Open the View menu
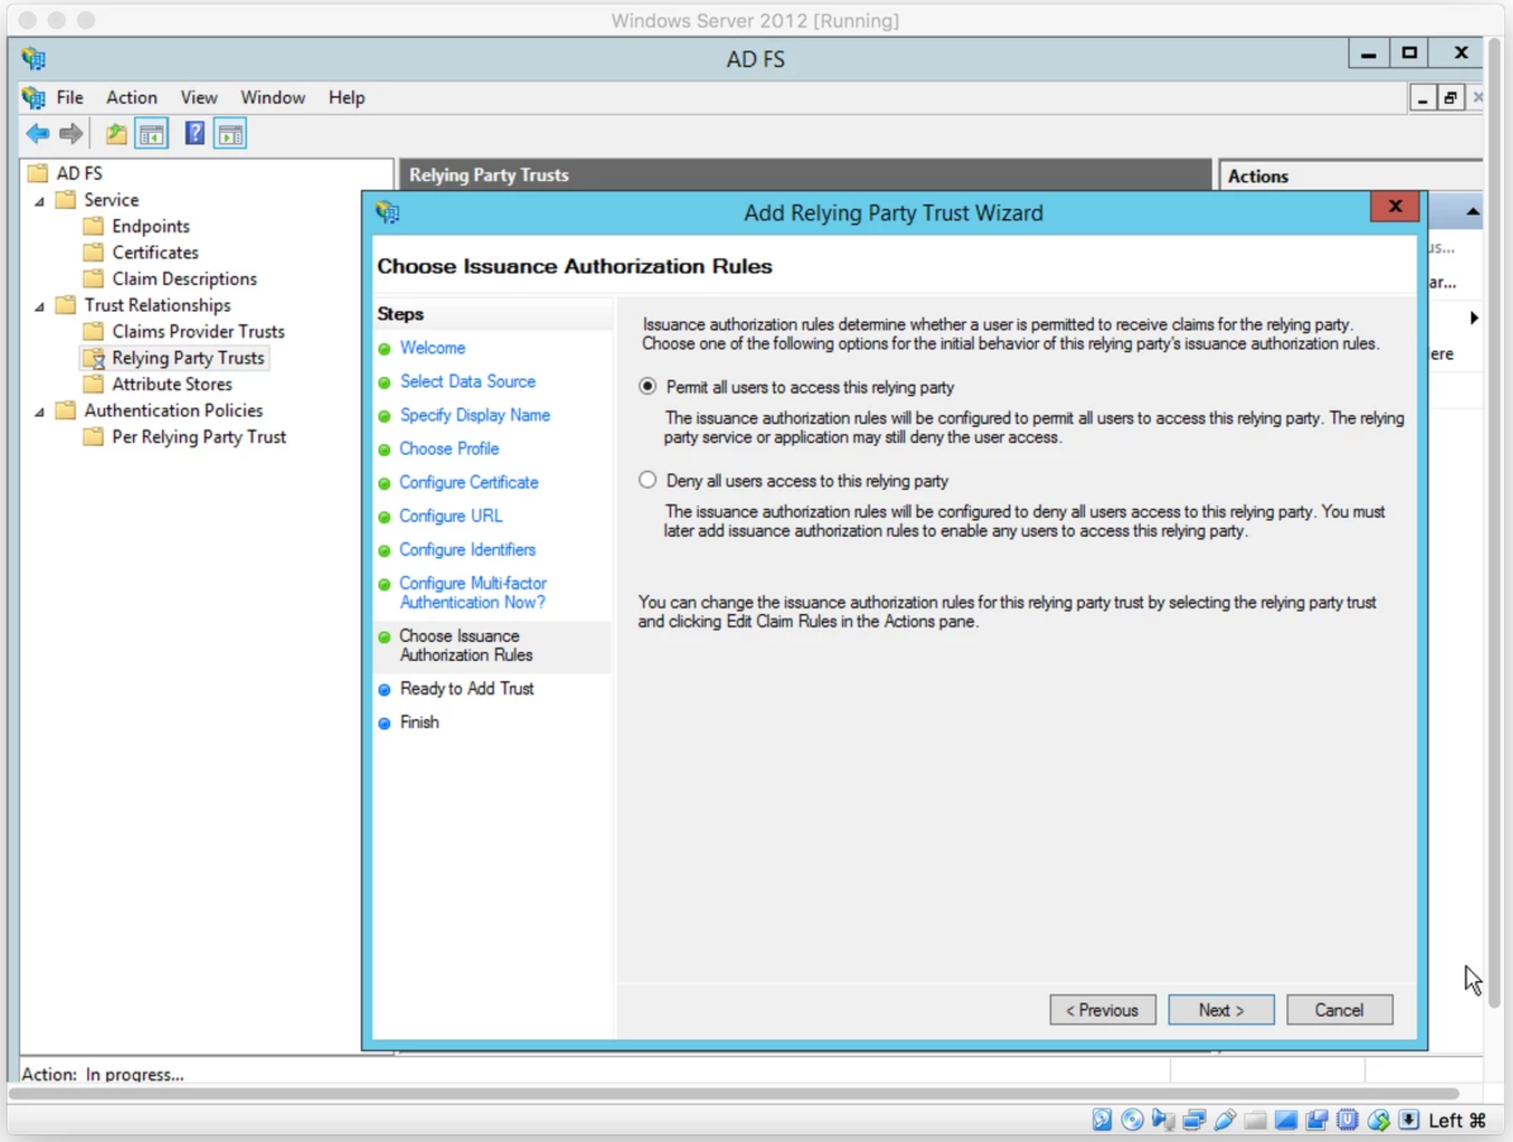1513x1142 pixels. point(198,97)
